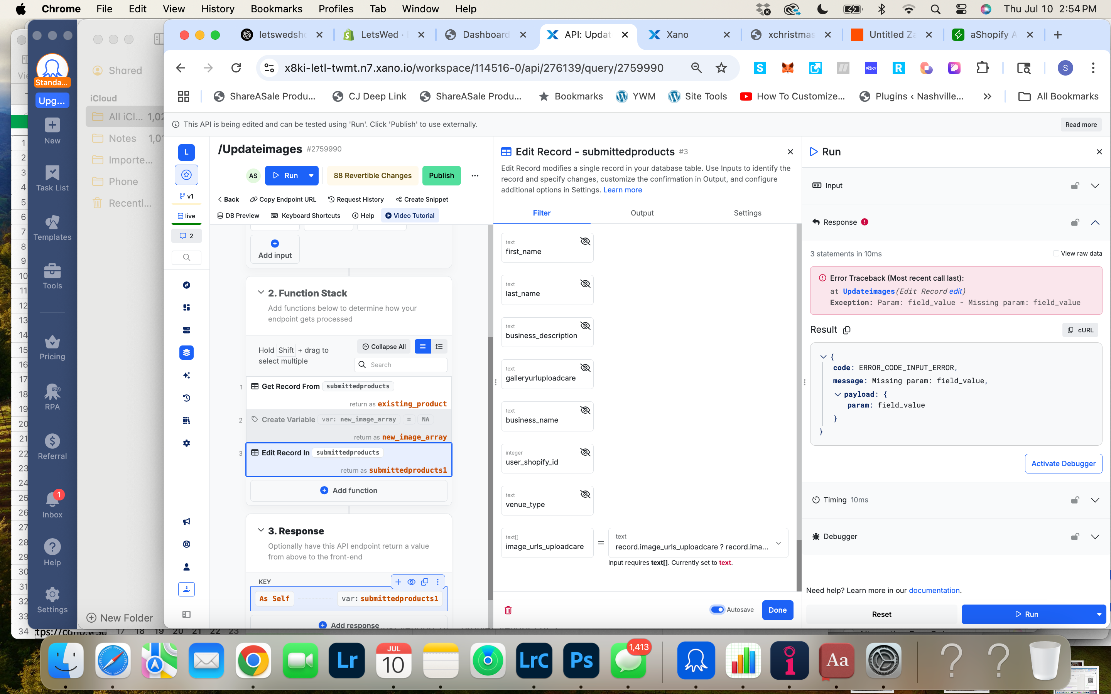The height and width of the screenshot is (694, 1111).
Task: Open image_urls_uploadcare value dropdown
Action: coord(778,543)
